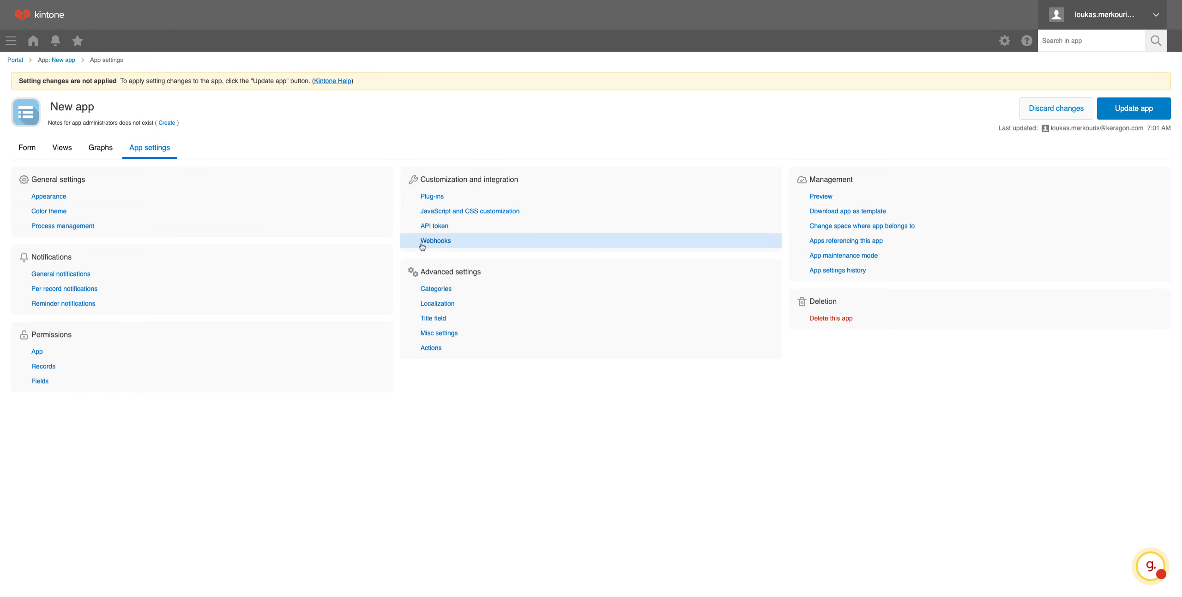Open JavaScript and CSS customization

coord(470,211)
